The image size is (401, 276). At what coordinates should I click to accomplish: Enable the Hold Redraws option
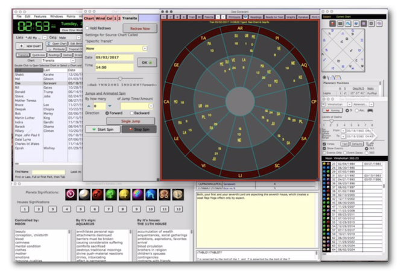click(x=88, y=28)
